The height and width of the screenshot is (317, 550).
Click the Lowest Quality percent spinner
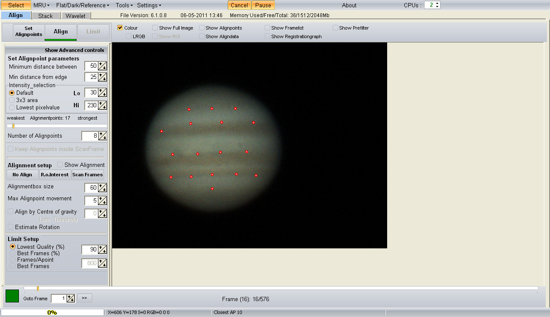click(102, 250)
